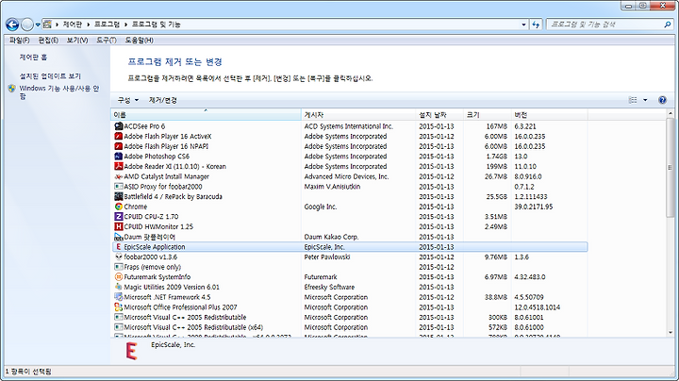The width and height of the screenshot is (679, 381).
Task: Click the Futuremark SystemInfo icon
Action: [x=119, y=276]
